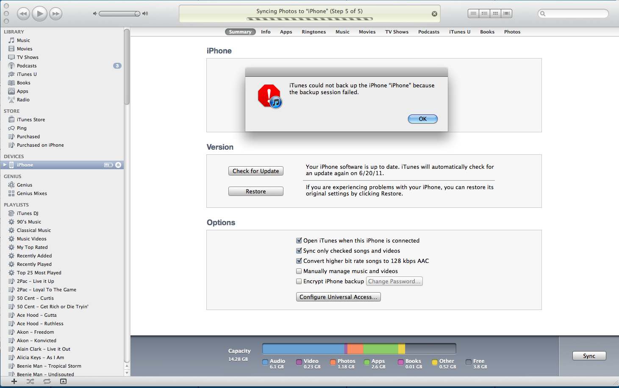The image size is (619, 388).
Task: Select the Summary tab
Action: pos(240,32)
